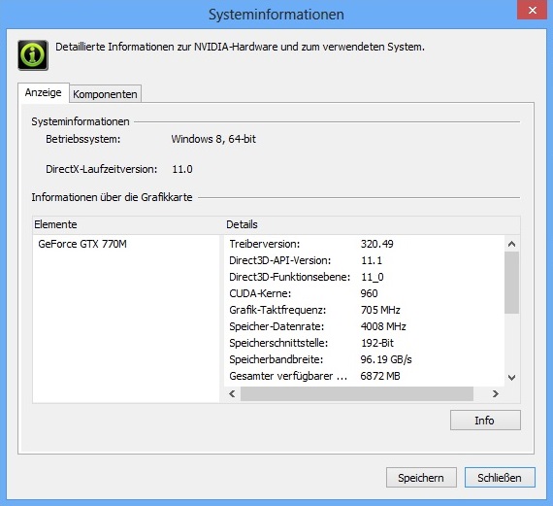Select the Treiberversion row
The width and height of the screenshot is (553, 506).
(x=365, y=244)
